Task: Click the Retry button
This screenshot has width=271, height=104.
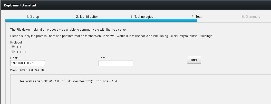Action: 194,60
